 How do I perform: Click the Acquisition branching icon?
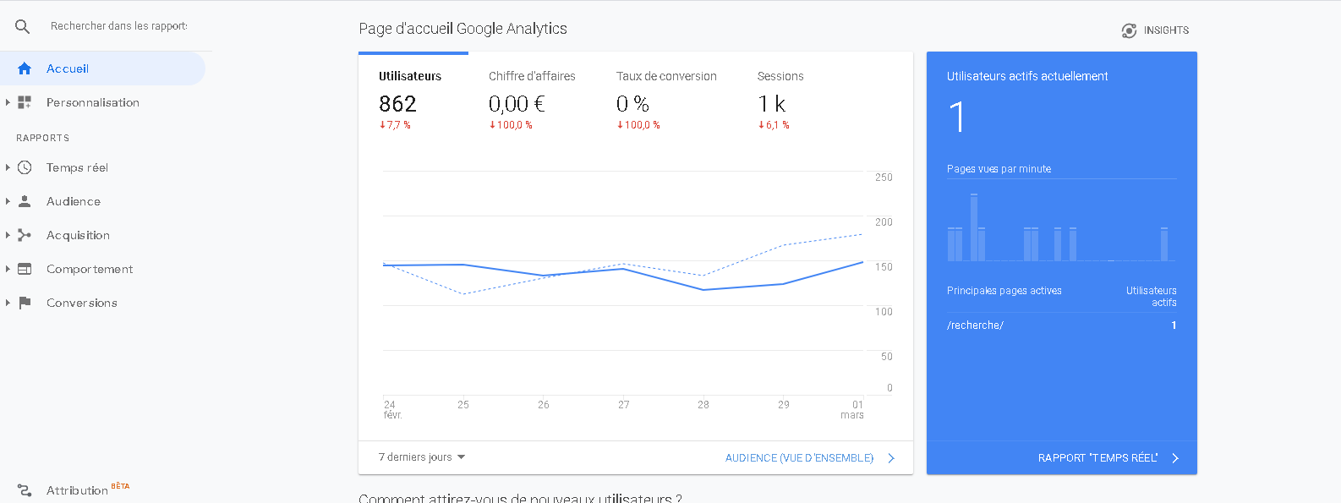(25, 235)
